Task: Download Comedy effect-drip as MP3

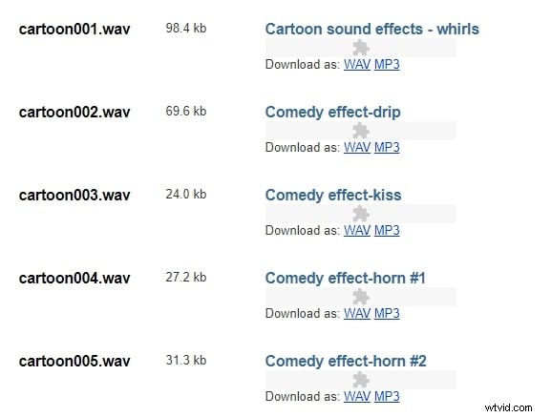Action: tap(387, 147)
